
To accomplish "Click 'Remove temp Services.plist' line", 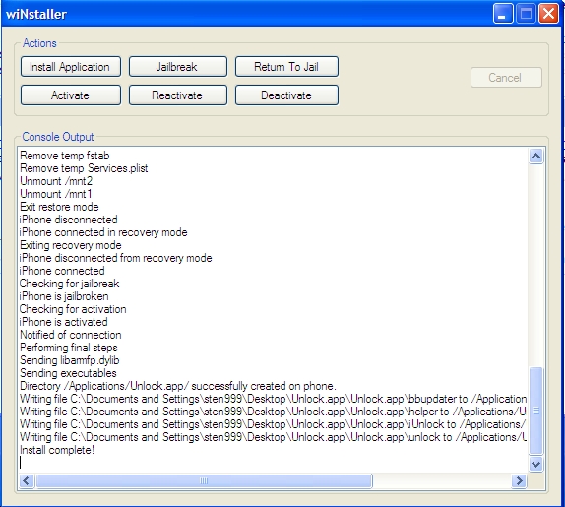I will [x=84, y=168].
